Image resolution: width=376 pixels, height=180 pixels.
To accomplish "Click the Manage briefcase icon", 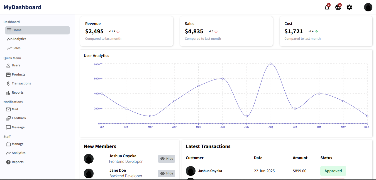I will tap(8, 144).
